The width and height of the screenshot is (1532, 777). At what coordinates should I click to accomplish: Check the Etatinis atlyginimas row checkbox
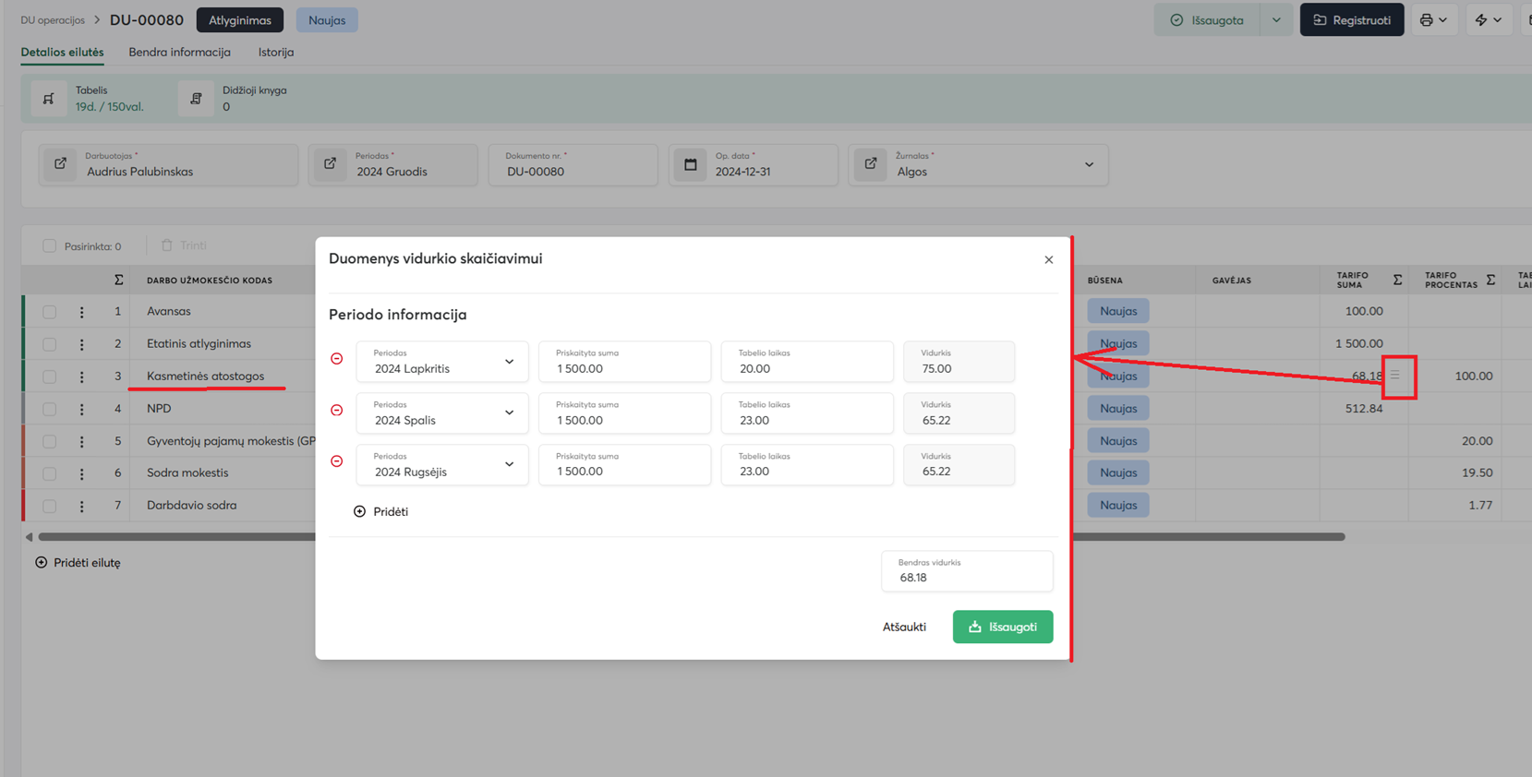50,344
